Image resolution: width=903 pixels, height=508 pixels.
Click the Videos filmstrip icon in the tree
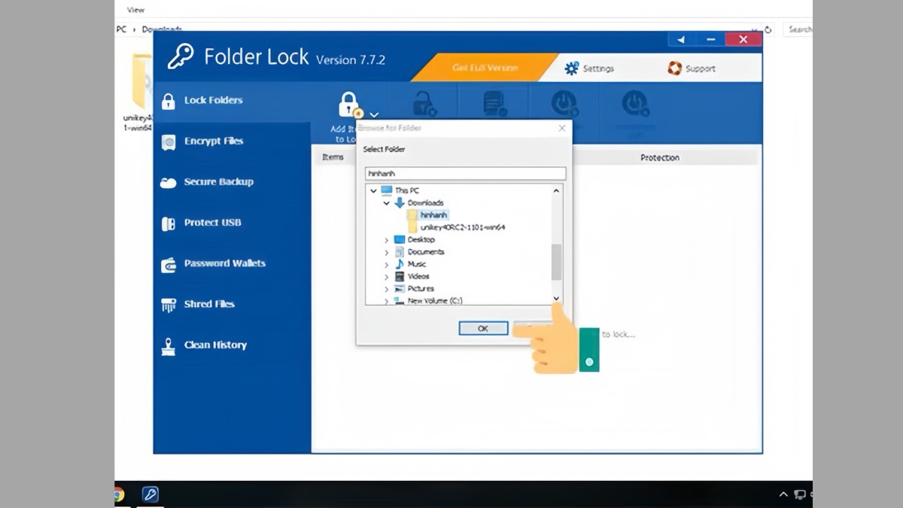[400, 277]
